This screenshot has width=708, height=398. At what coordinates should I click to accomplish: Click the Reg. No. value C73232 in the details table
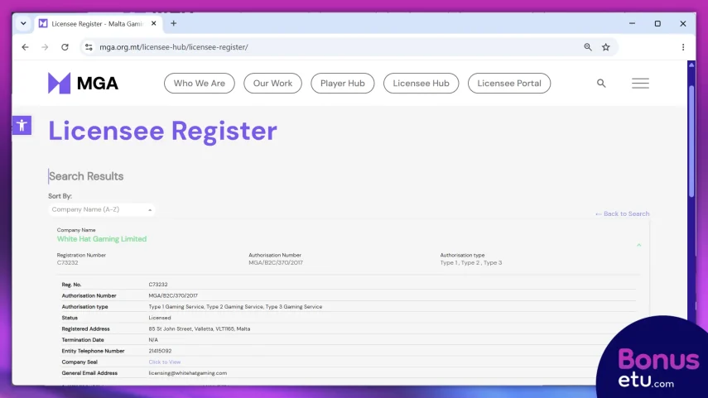click(158, 285)
